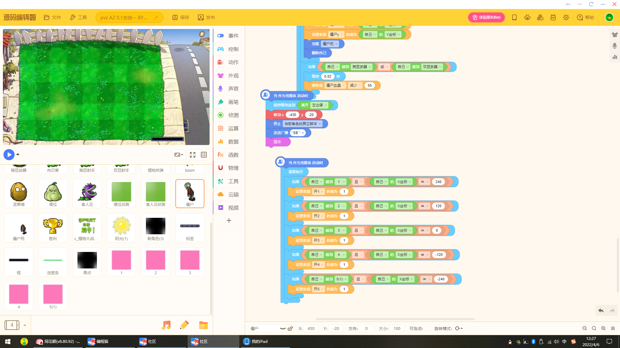The image size is (620, 348).
Task: Open the stage screen size dropdown
Action: pos(179,155)
